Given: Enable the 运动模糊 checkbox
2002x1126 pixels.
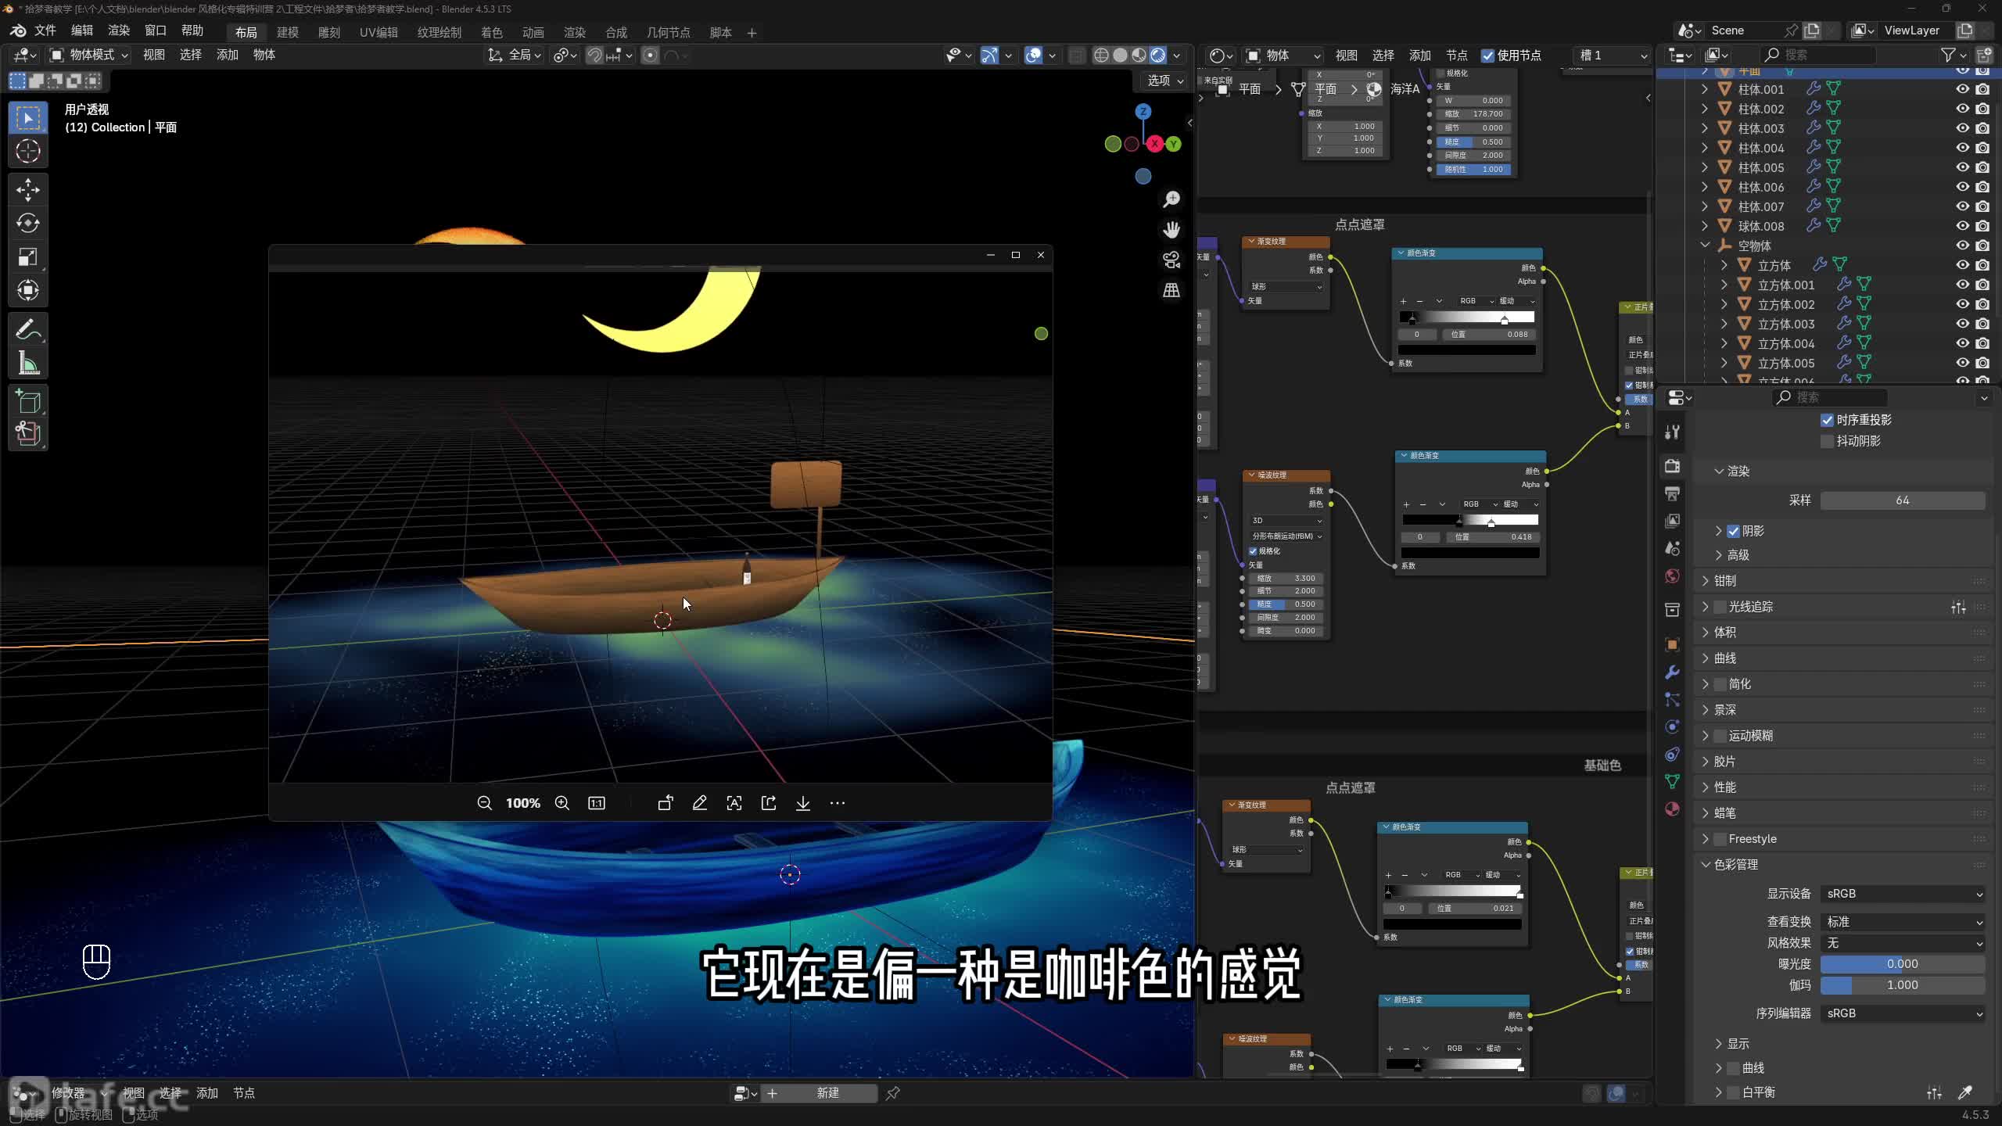Looking at the screenshot, I should click(x=1720, y=736).
